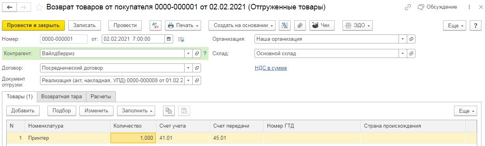Viewport: 485px width, 146px height.
Task: Click Организация field Наша организация
Action: click(327, 39)
